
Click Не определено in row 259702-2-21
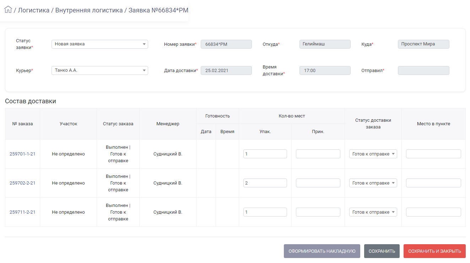68,183
